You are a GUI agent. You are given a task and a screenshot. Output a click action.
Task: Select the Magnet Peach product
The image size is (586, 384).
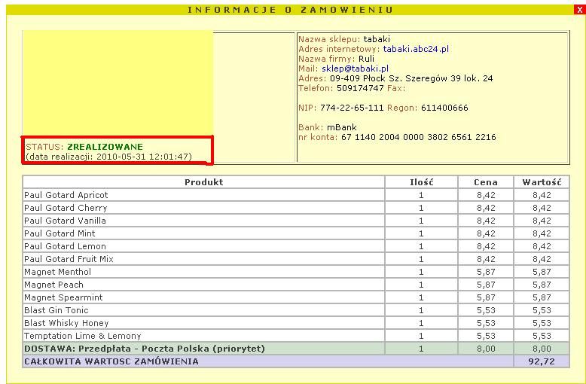(x=53, y=285)
